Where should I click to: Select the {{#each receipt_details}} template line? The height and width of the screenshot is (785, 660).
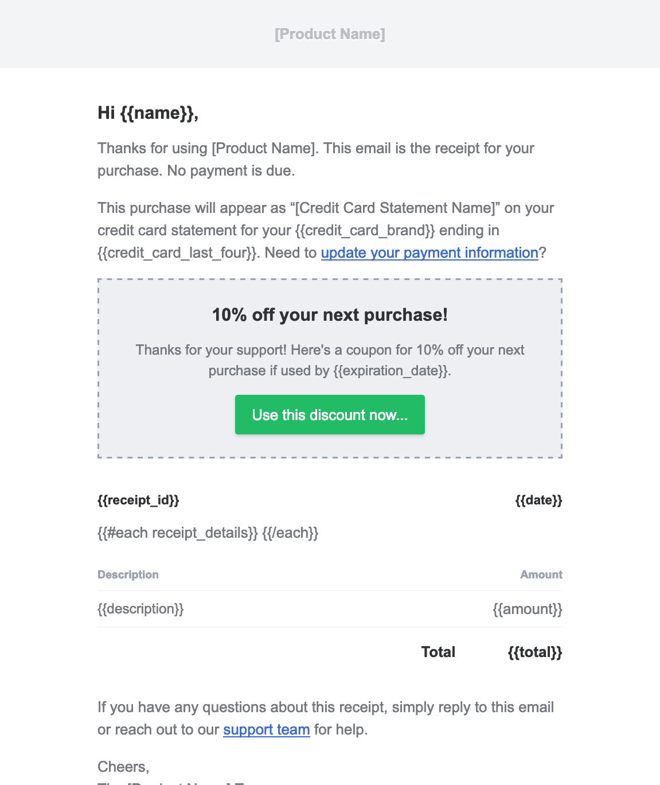(x=208, y=533)
